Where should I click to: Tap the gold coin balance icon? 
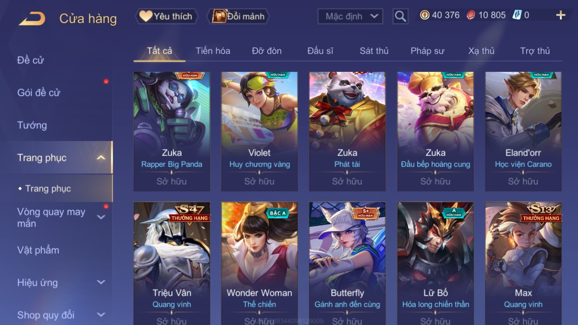[425, 15]
